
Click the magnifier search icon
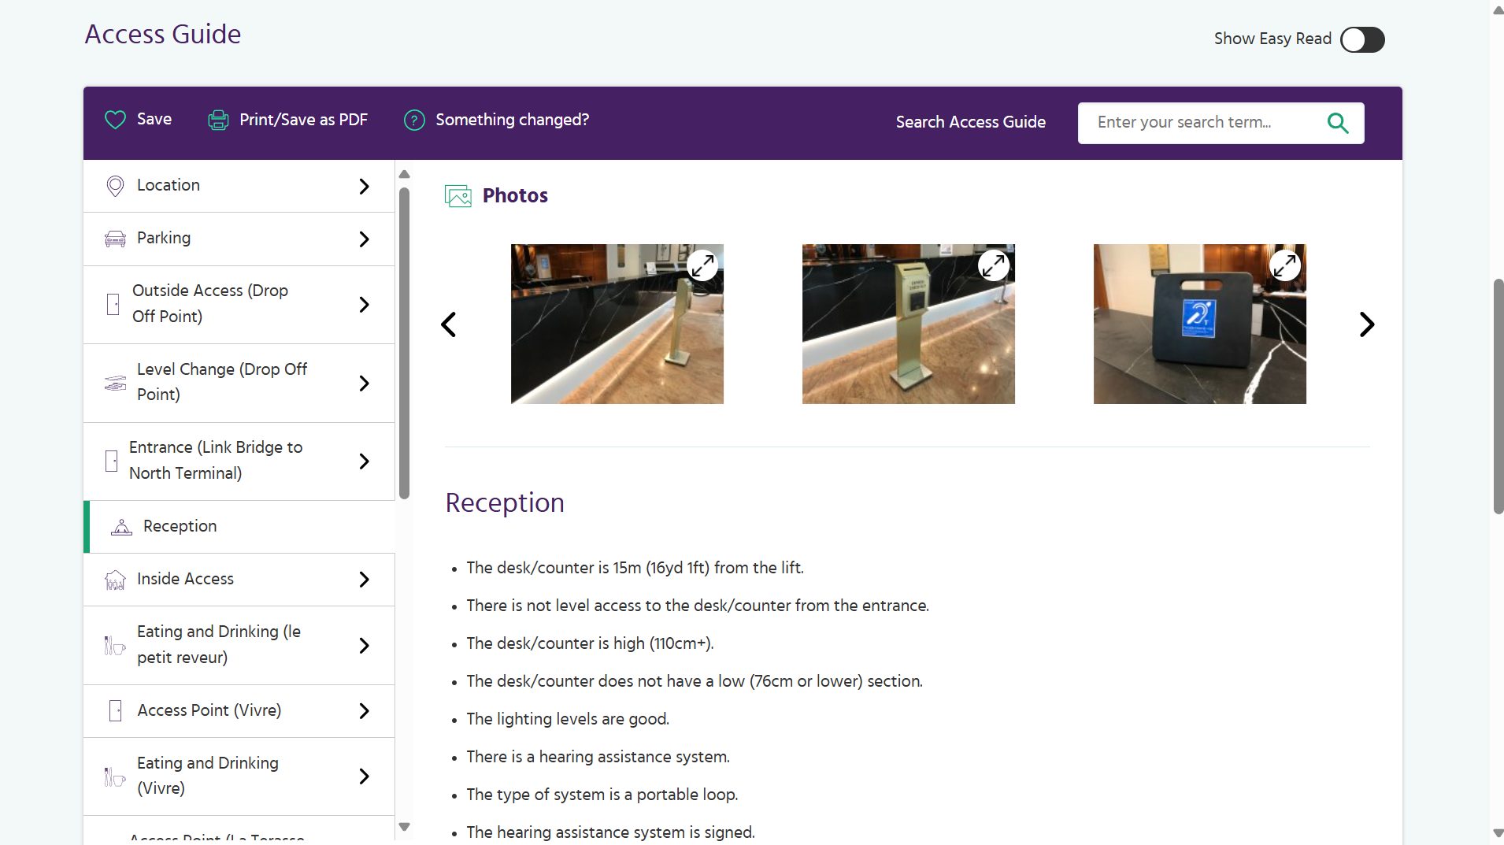point(1338,123)
